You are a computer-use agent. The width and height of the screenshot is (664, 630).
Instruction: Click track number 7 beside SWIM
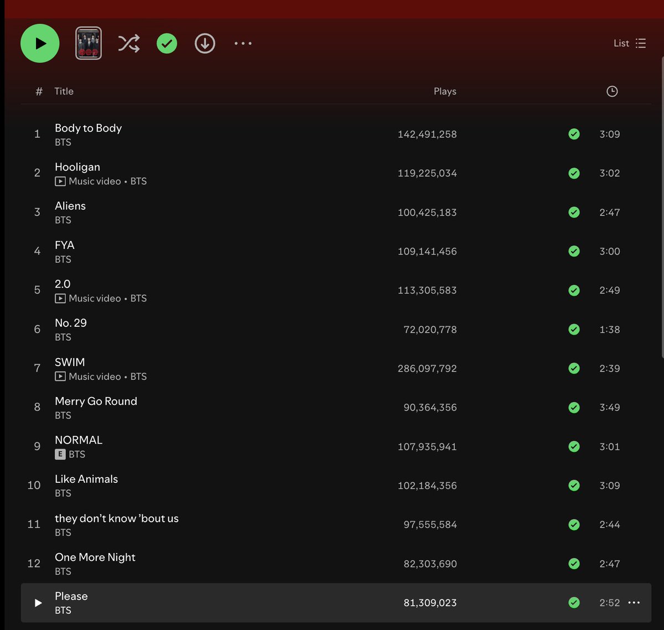[37, 368]
